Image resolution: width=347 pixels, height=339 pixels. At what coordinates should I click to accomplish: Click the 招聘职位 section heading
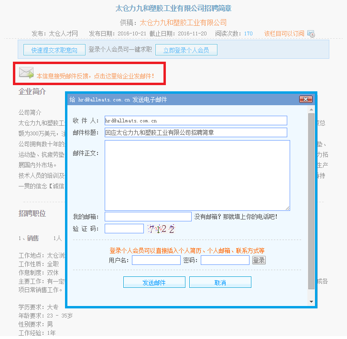pyautogui.click(x=32, y=213)
